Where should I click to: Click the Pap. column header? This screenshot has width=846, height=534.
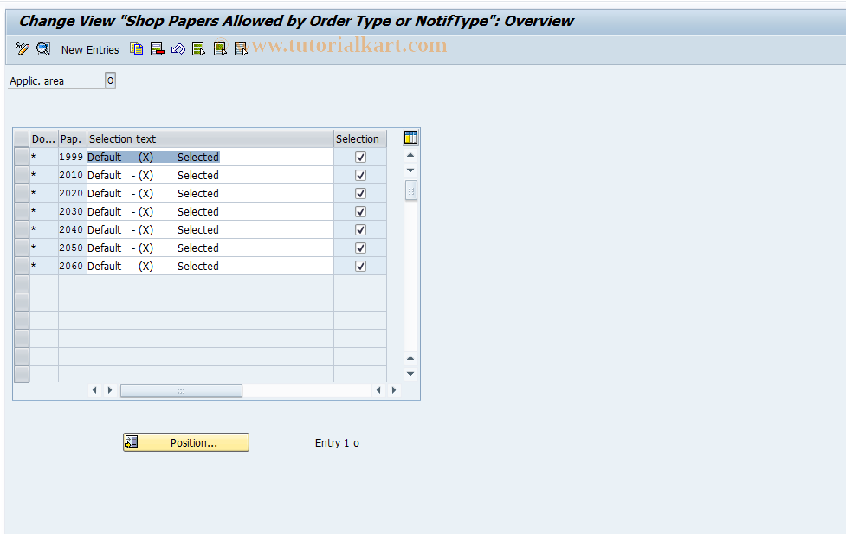pos(71,138)
